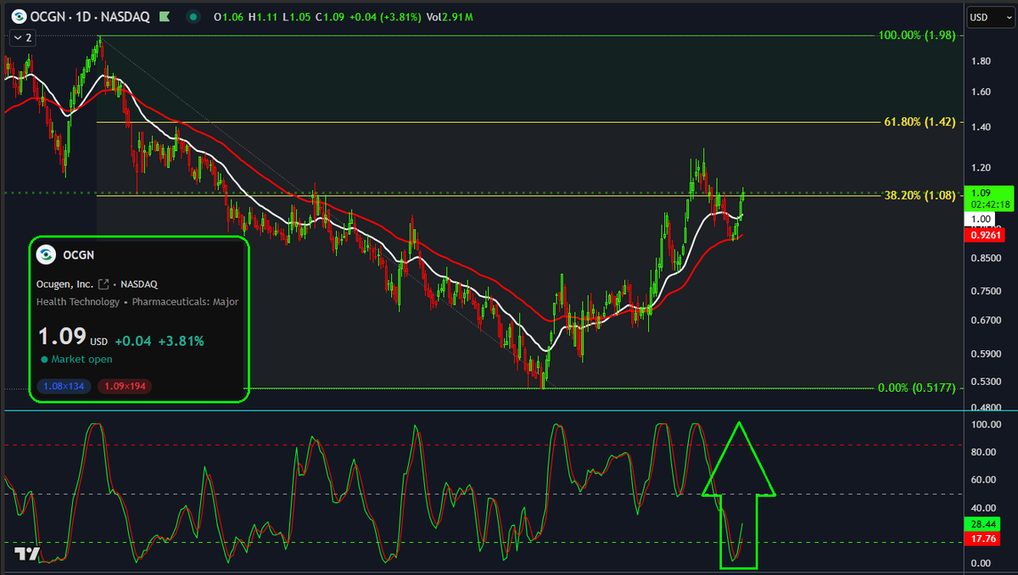The height and width of the screenshot is (575, 1018).
Task: Click the 1.40 price axis tick
Action: [x=982, y=127]
